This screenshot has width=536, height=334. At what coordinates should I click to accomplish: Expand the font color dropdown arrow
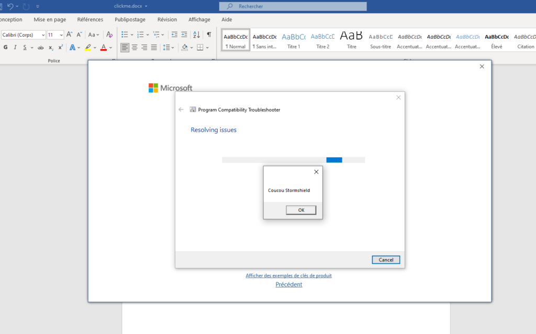click(x=110, y=48)
